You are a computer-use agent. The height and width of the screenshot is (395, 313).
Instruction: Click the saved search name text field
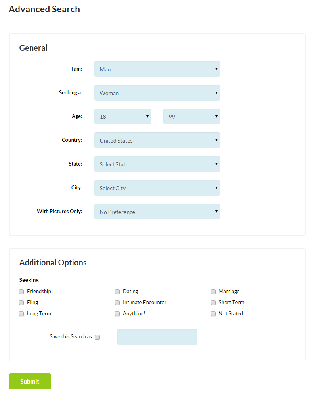click(x=157, y=337)
